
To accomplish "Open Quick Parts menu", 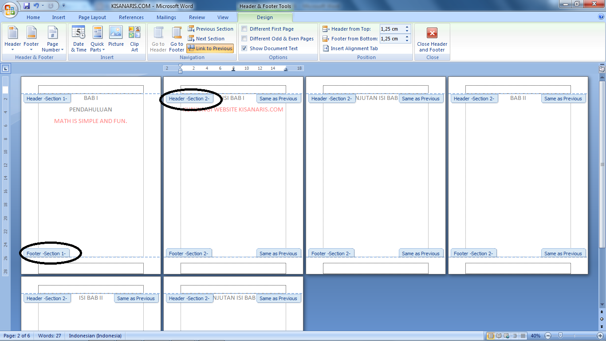I will pos(97,39).
